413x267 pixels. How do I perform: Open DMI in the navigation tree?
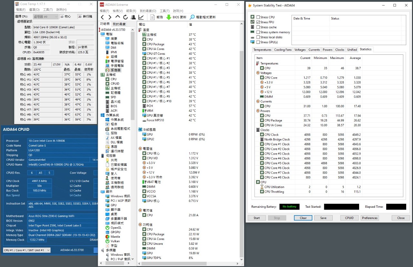coord(113,47)
